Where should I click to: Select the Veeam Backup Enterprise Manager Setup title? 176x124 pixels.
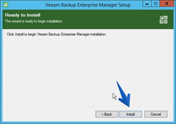coord(88,5)
